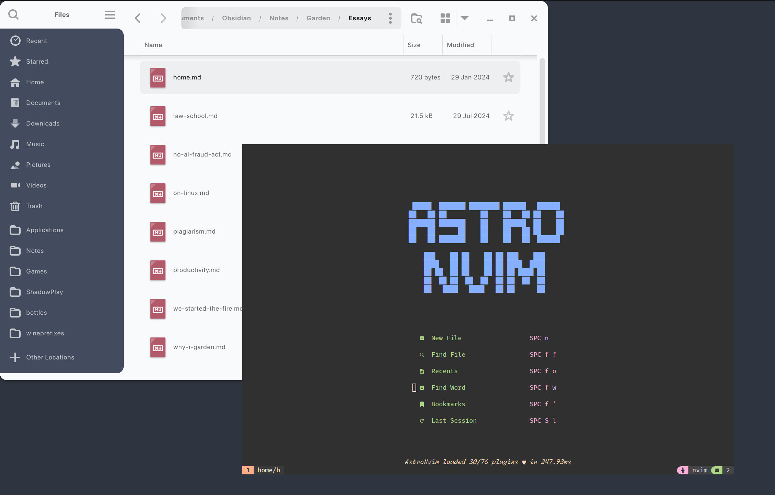Switch to grid view icon
This screenshot has width=775, height=495.
tap(445, 18)
